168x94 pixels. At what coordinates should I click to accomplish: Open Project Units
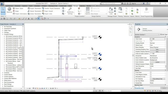point(47,14)
